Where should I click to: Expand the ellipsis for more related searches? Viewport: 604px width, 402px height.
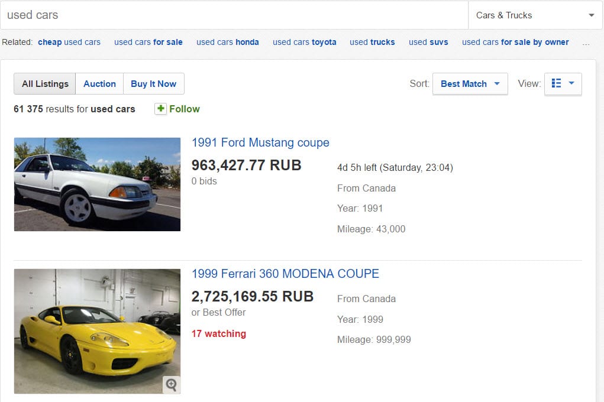(586, 43)
